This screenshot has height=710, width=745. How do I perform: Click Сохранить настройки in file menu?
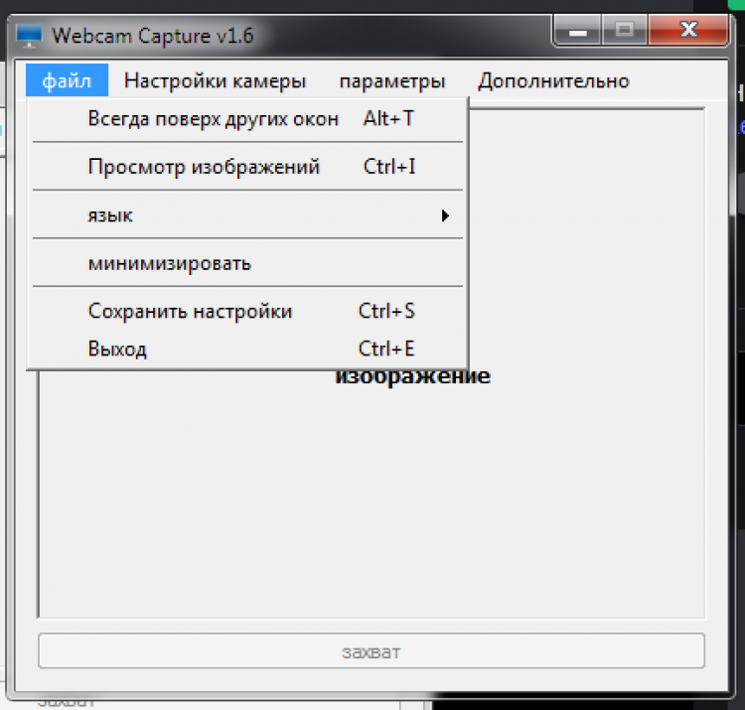[x=247, y=311]
